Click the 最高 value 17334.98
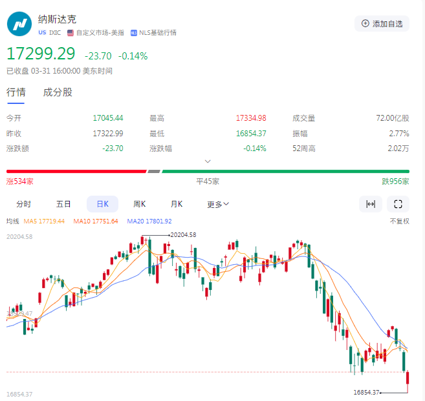 point(251,118)
